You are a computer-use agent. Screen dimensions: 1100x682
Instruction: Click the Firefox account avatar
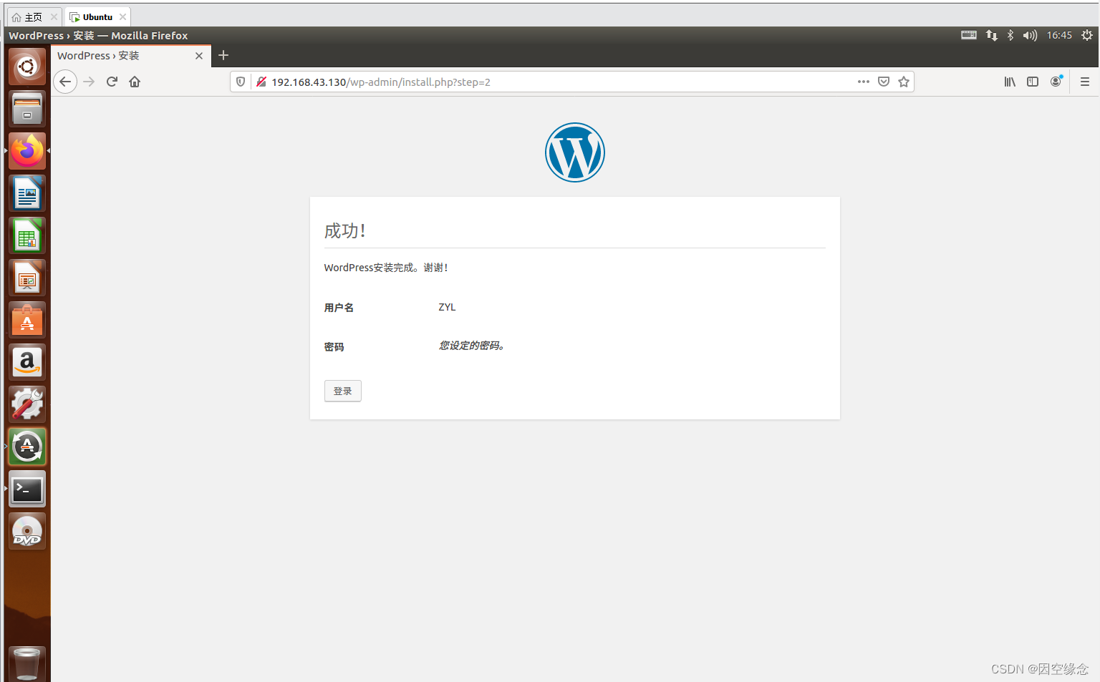[1056, 82]
